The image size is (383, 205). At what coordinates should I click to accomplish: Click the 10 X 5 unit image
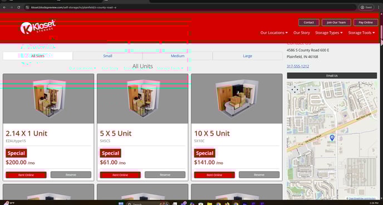click(237, 99)
